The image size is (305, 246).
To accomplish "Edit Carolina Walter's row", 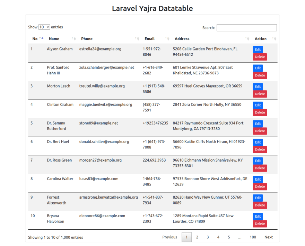I will click(x=258, y=179).
